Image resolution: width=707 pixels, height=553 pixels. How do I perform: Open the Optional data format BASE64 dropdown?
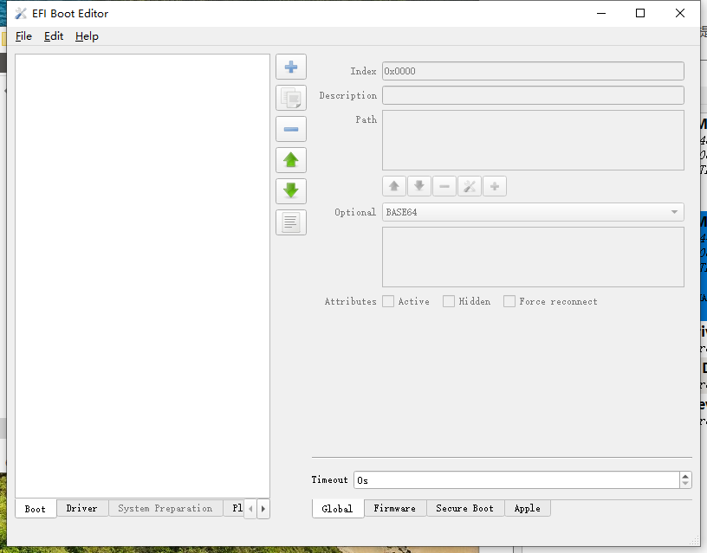533,212
